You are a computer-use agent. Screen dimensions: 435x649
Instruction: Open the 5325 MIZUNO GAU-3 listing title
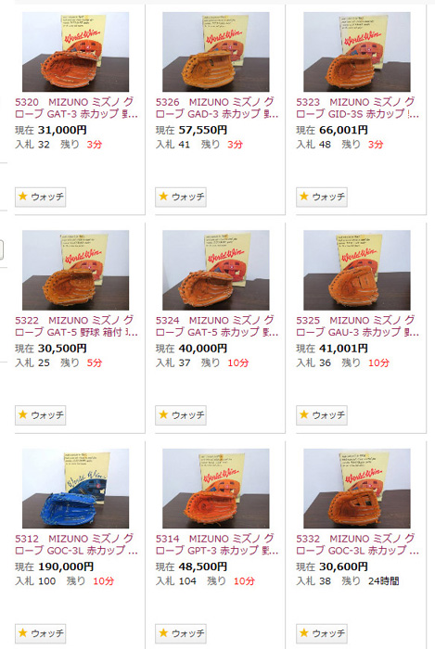tap(358, 326)
